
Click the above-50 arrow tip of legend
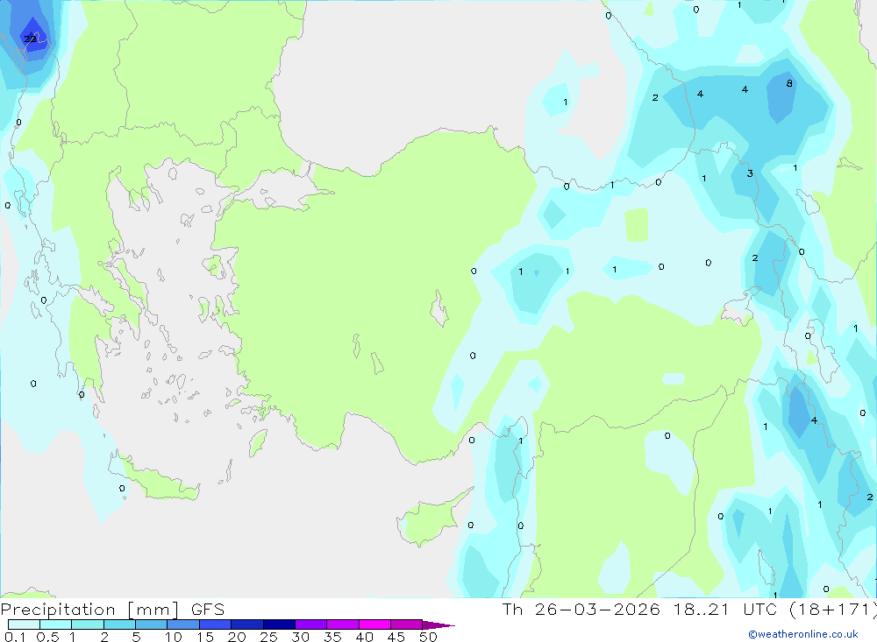(x=438, y=625)
